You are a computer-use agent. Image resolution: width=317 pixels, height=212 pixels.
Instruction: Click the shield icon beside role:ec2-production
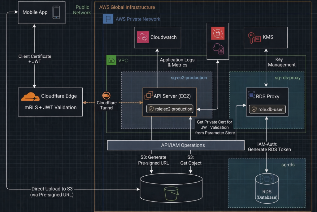(151, 109)
